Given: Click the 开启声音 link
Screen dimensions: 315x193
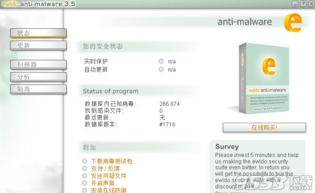Looking at the screenshot, I should (103, 183).
